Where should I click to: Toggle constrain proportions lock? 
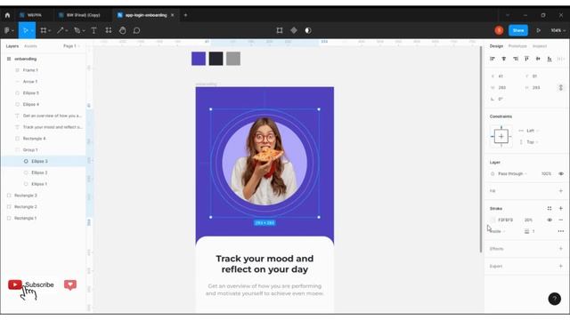pos(561,87)
